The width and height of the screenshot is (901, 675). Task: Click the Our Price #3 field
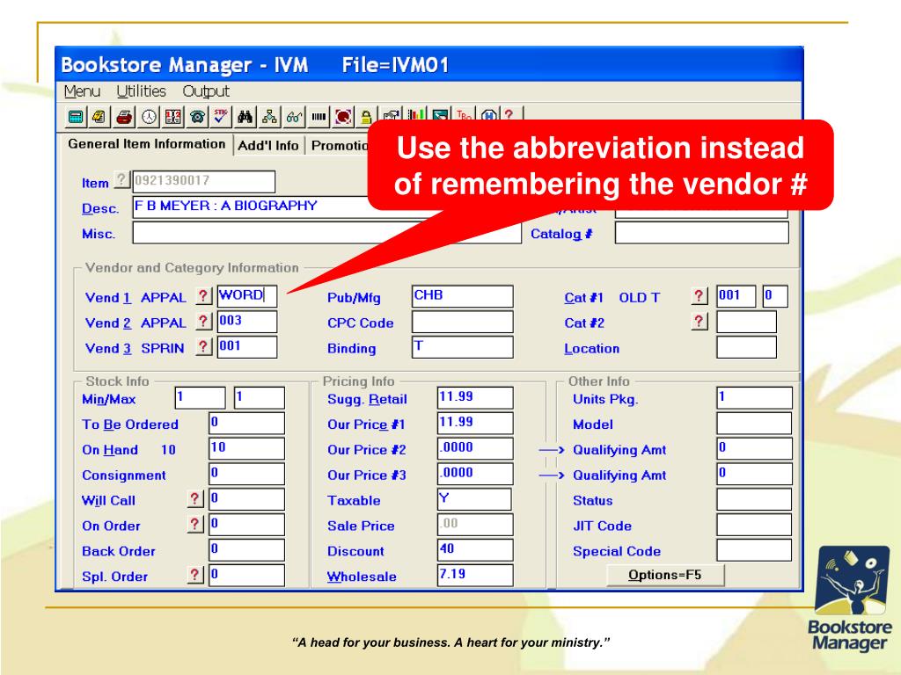(x=474, y=474)
